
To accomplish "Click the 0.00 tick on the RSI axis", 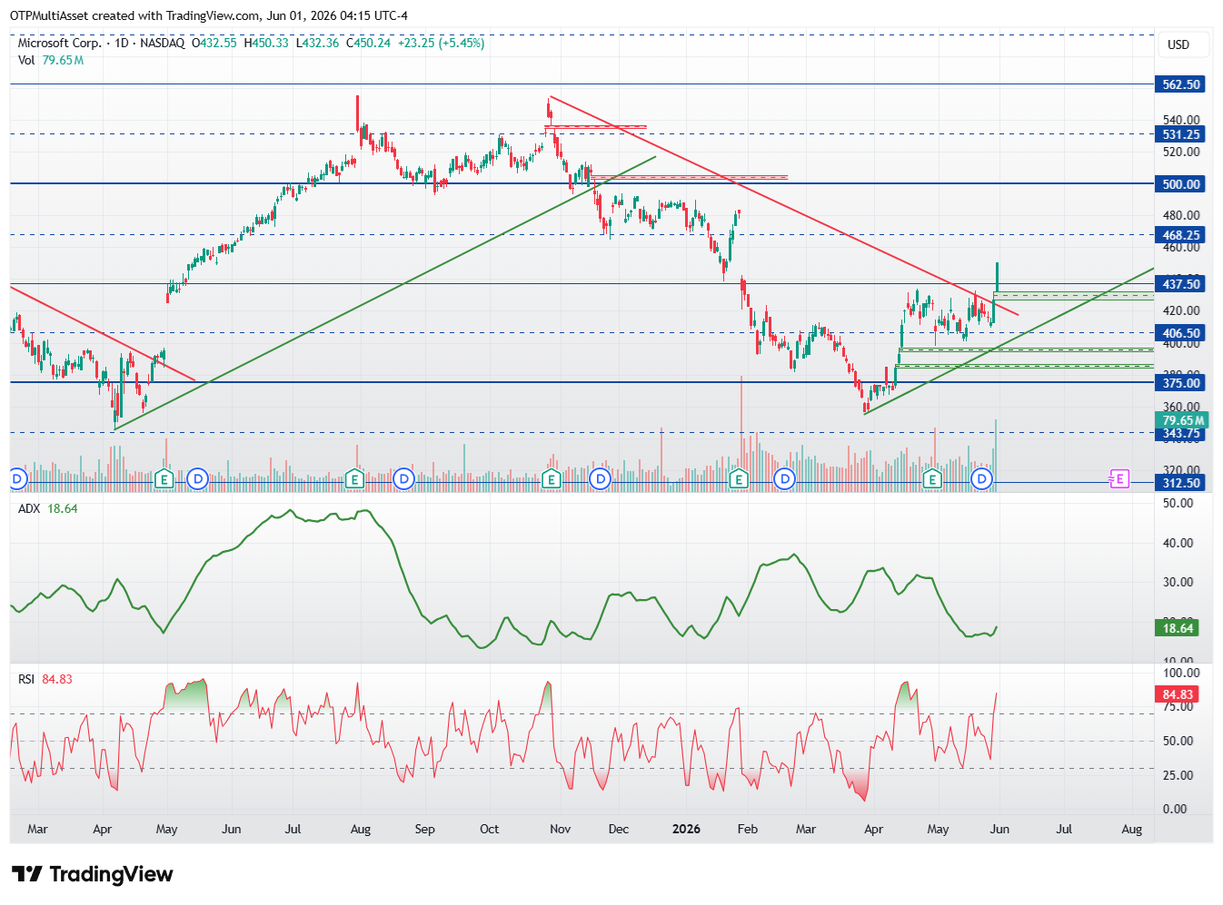I will click(x=1175, y=809).
